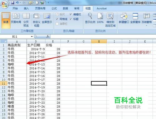Switch to Normal (普通) view

[x=6, y=20]
